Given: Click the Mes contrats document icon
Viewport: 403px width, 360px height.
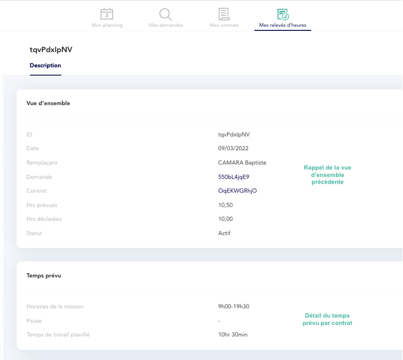Looking at the screenshot, I should click(x=224, y=14).
